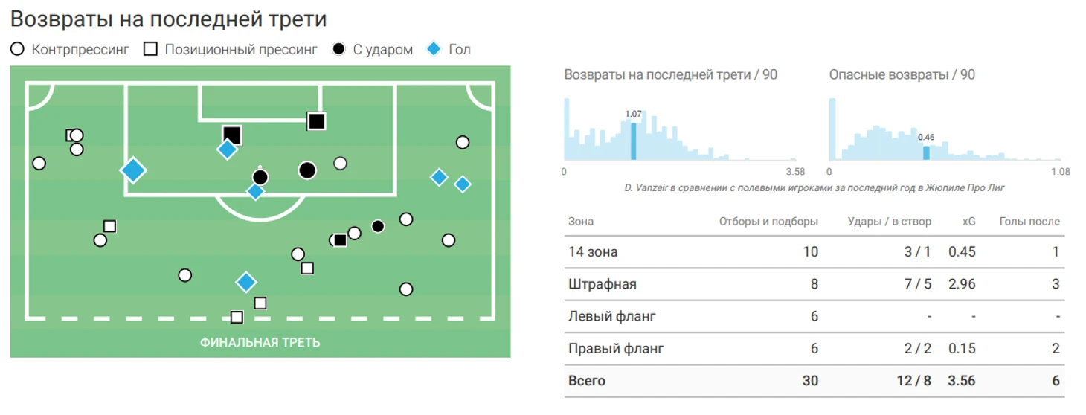The height and width of the screenshot is (415, 1086).
Task: Select the largest black circle inside penalty area
Action: point(307,170)
